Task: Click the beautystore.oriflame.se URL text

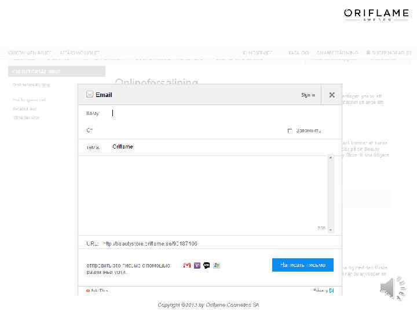Action: pos(150,244)
